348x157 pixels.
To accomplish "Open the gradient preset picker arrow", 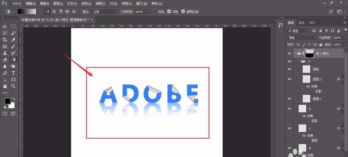I will [x=40, y=11].
